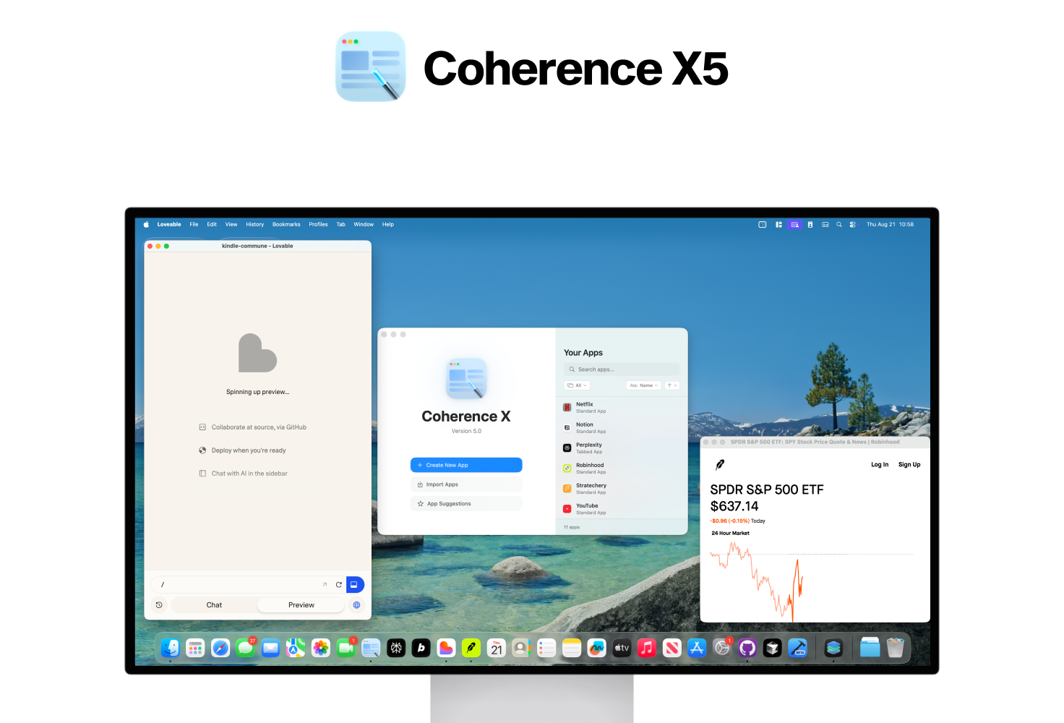
Task: Click Sign Up on Robinhood window
Action: [x=909, y=465]
